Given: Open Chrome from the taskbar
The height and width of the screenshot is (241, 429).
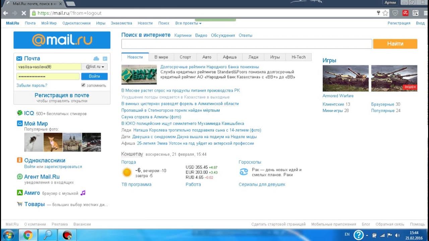Looking at the screenshot, I should pyautogui.click(x=28, y=235).
